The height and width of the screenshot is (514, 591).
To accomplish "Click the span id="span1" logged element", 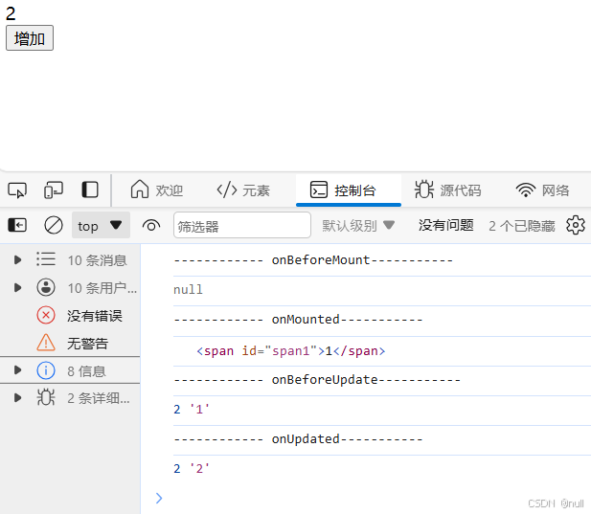I will tap(290, 351).
